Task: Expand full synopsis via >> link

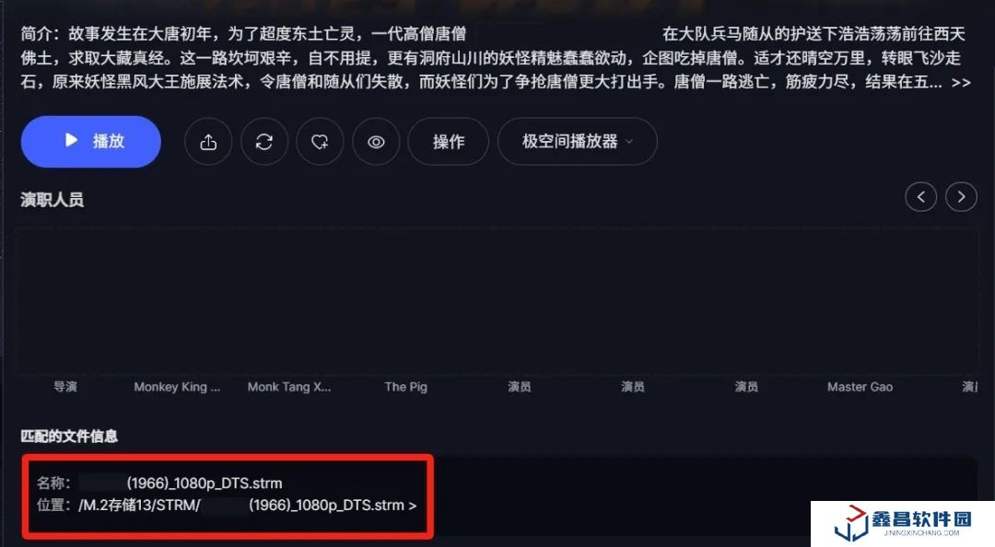Action: [x=961, y=83]
